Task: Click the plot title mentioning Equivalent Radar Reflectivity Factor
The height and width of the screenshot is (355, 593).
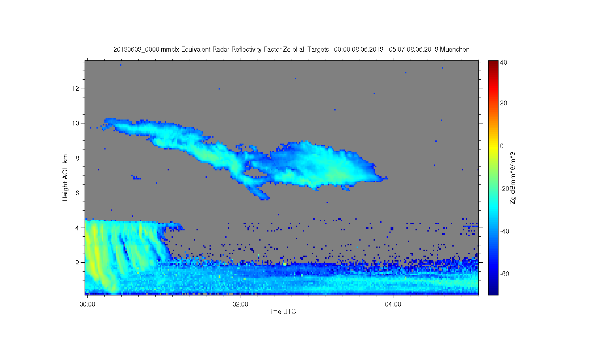Action: [x=291, y=49]
